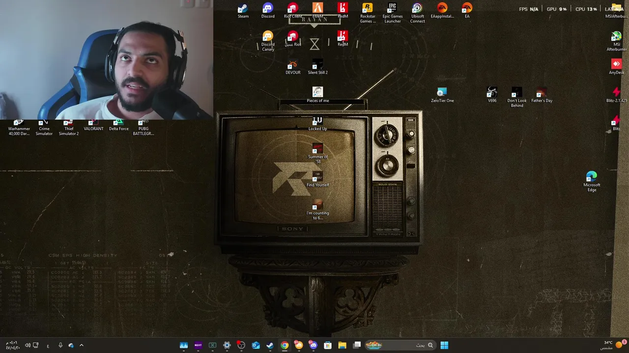Select the MSIAfterbur... folder icon
Image resolution: width=629 pixels, height=353 pixels.
pyautogui.click(x=616, y=11)
